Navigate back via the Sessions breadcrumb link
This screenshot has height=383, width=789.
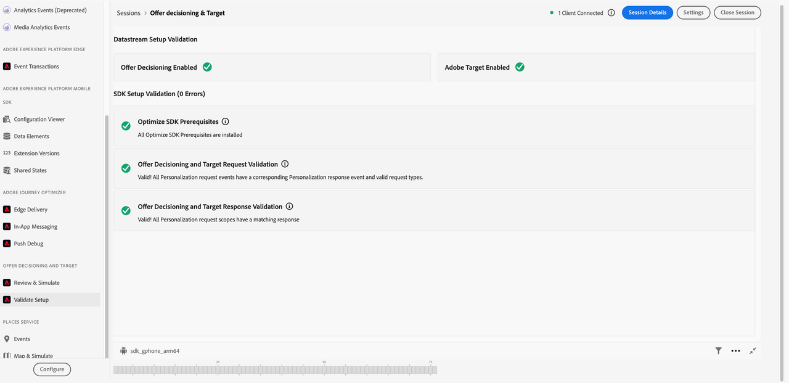click(x=128, y=12)
